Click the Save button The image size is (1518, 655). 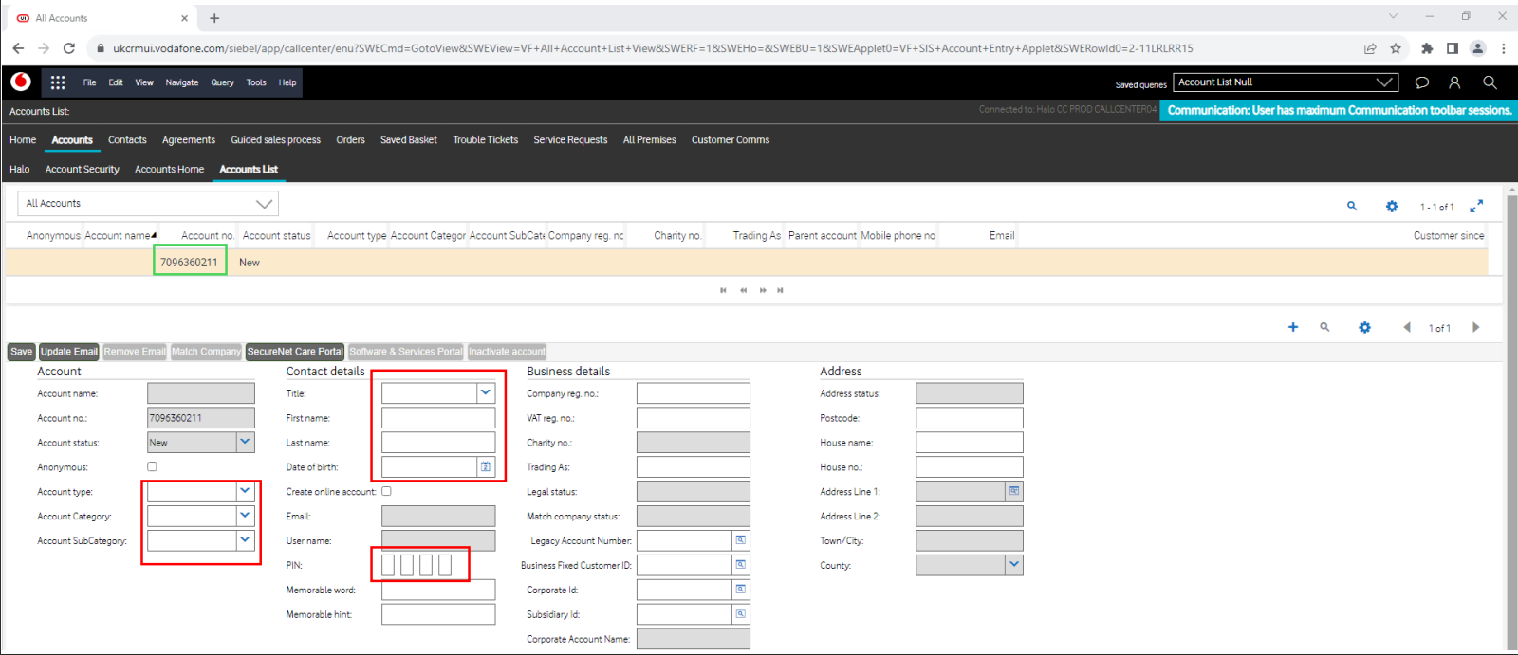tap(21, 352)
